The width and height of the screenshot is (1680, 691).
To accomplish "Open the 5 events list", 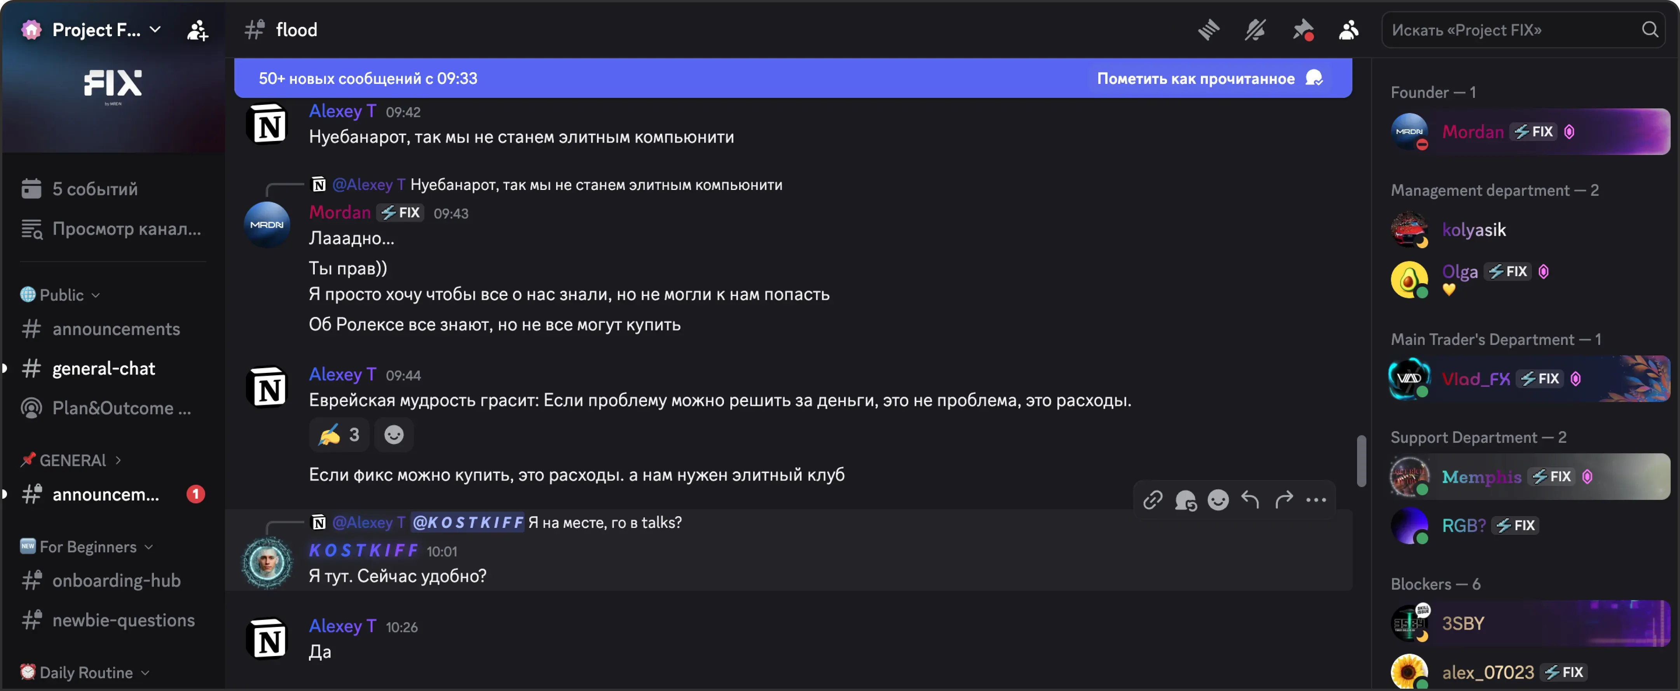I will pos(94,189).
